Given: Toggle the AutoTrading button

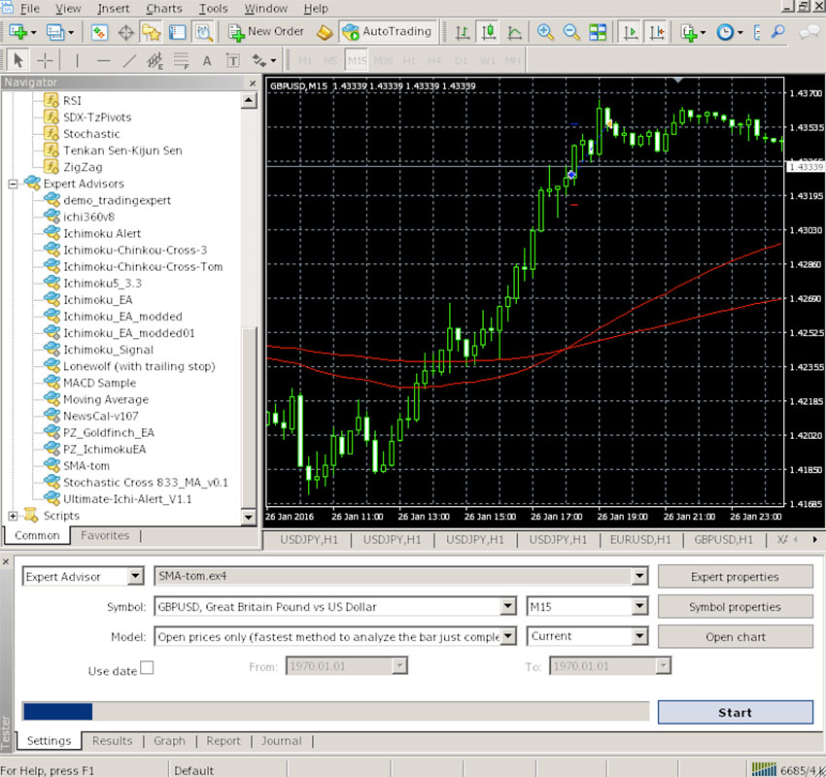Looking at the screenshot, I should (388, 30).
